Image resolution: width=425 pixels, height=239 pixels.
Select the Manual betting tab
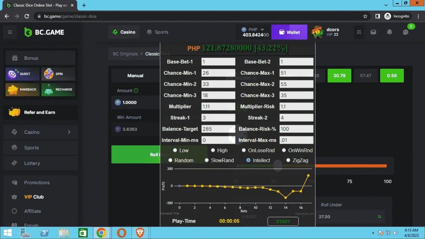tap(135, 76)
